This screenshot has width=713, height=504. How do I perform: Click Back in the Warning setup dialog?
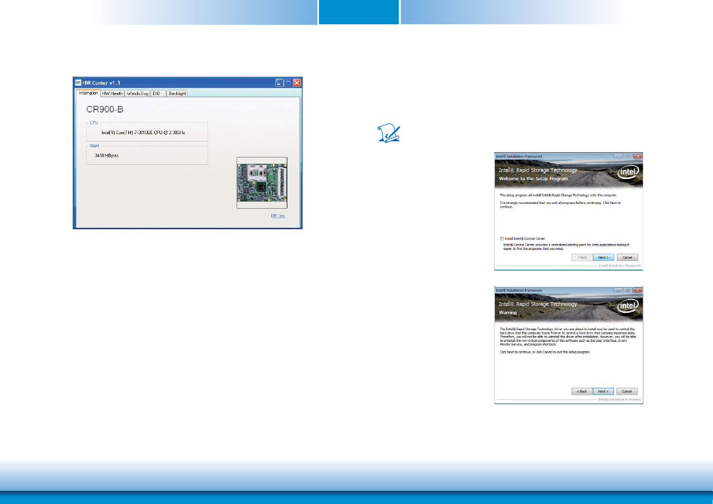582,391
